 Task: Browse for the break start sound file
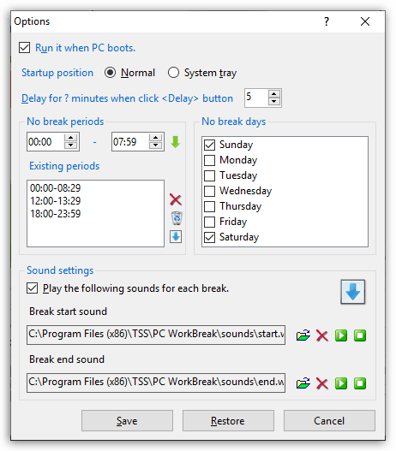tap(303, 335)
